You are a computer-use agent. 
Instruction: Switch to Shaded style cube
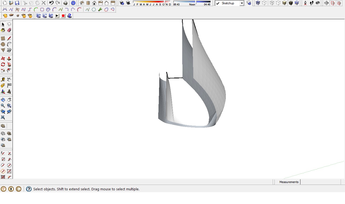click(284, 3)
